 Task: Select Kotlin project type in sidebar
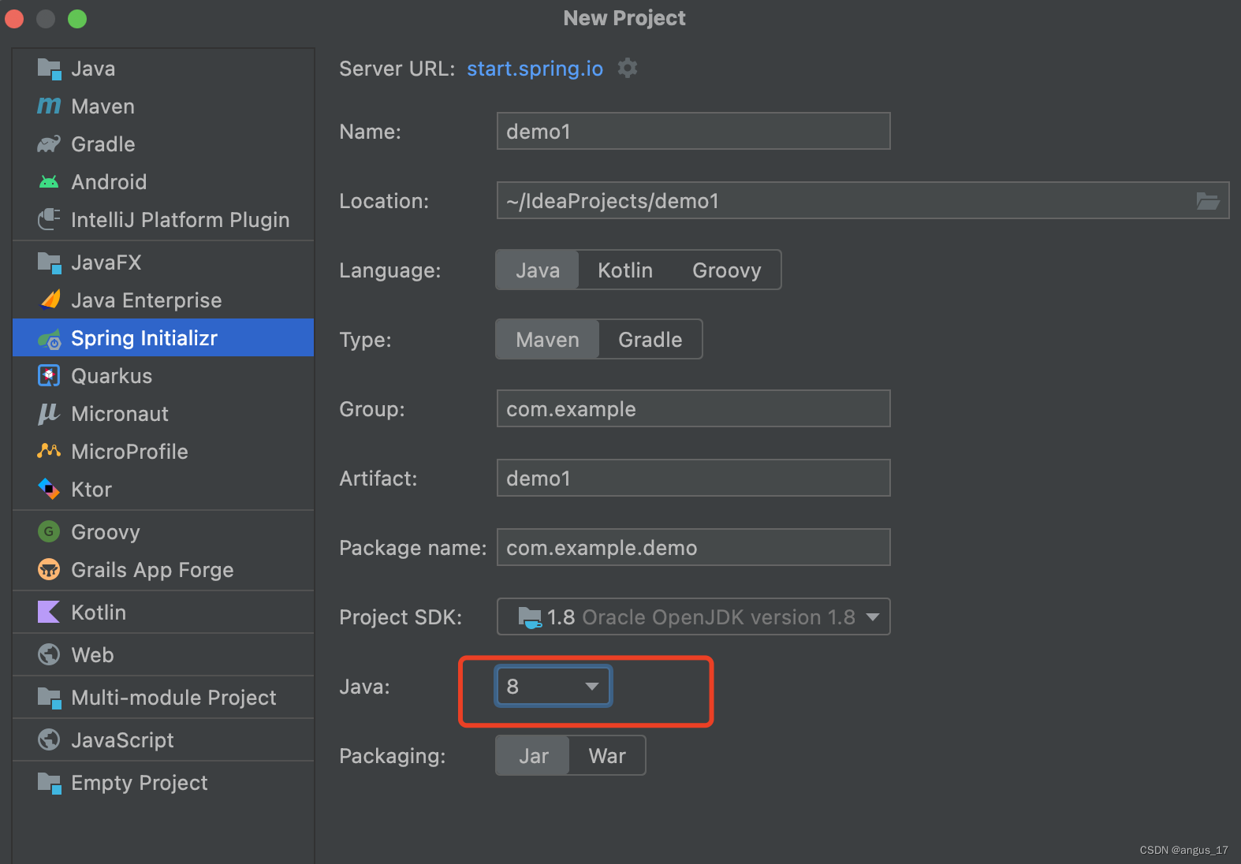tap(163, 613)
